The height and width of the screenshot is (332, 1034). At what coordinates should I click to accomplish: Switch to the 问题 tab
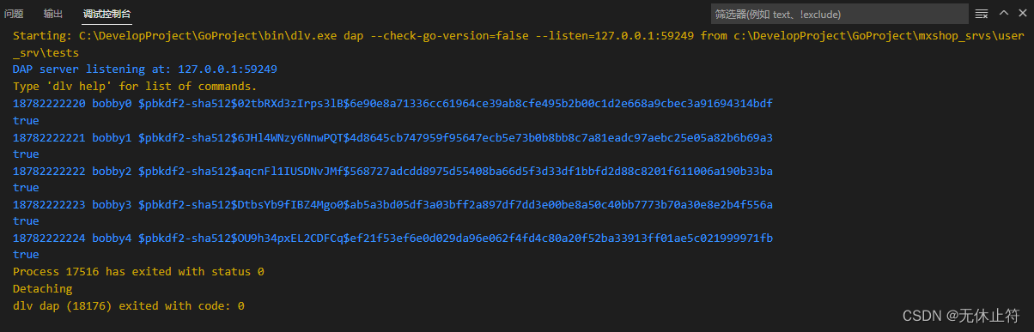click(14, 14)
